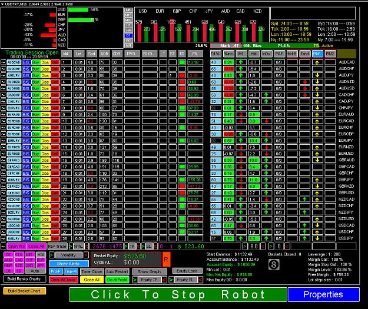The height and width of the screenshot is (309, 368).
Task: Click the red arrow right of 8.0 value
Action: click(263, 247)
